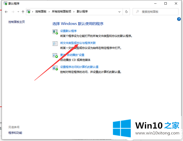This screenshot has height=141, width=183.
Task: Click the file association list icon
Action: click(x=55, y=44)
